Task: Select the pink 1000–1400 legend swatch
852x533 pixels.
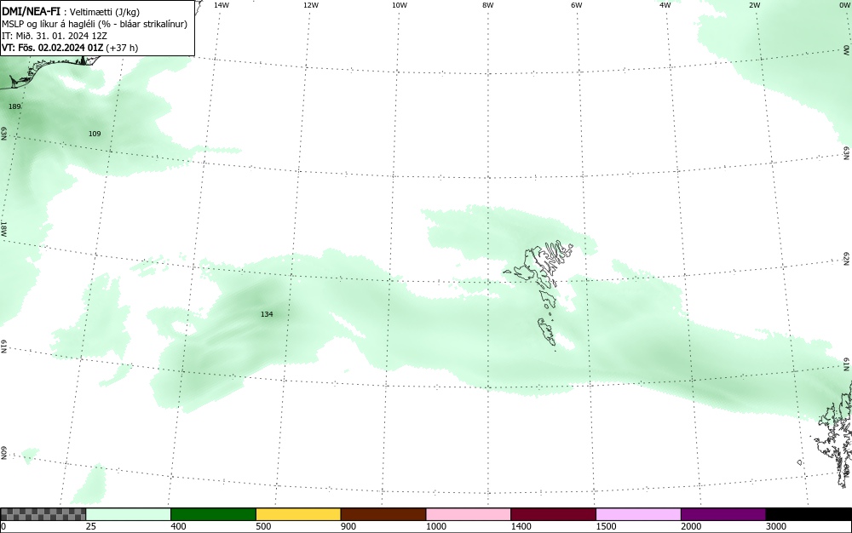Action: pos(469,514)
